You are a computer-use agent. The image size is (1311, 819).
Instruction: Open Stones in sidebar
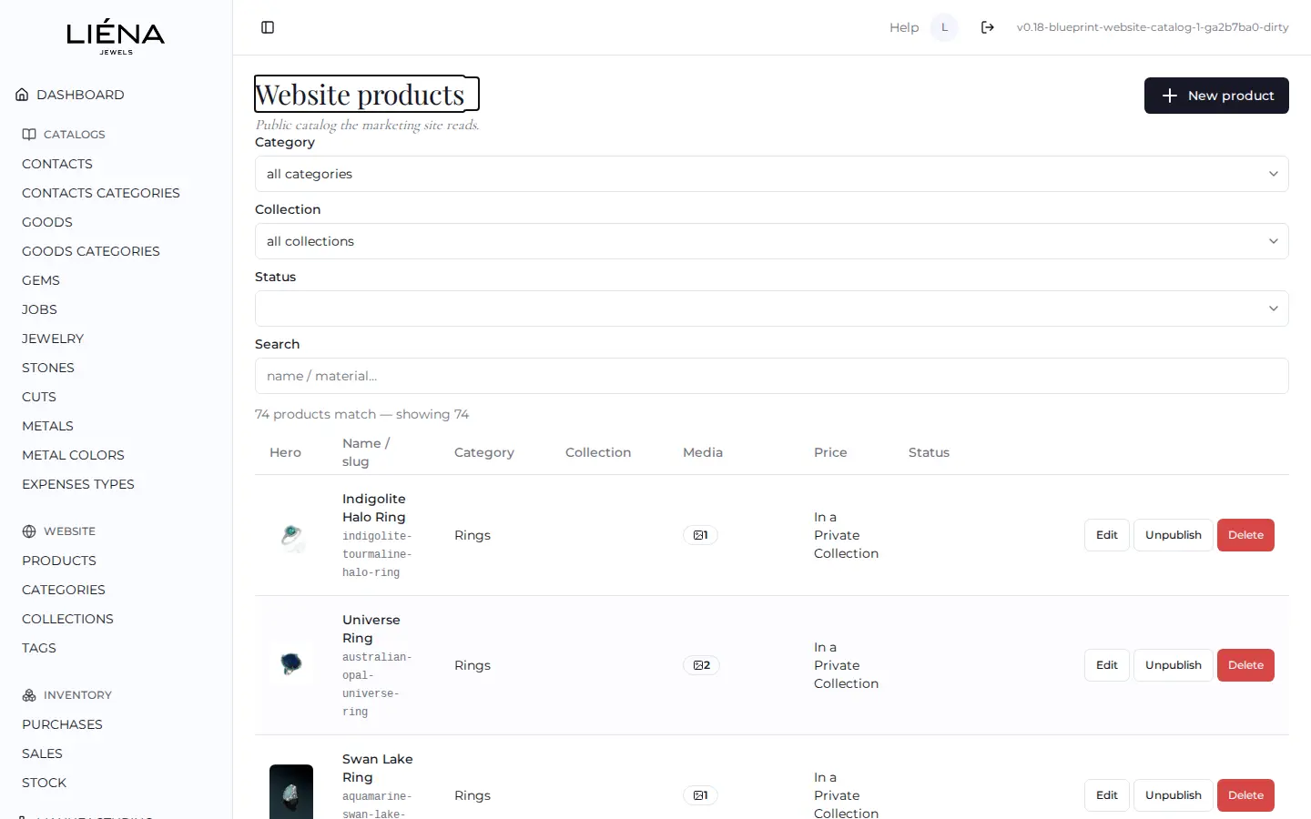pyautogui.click(x=48, y=368)
